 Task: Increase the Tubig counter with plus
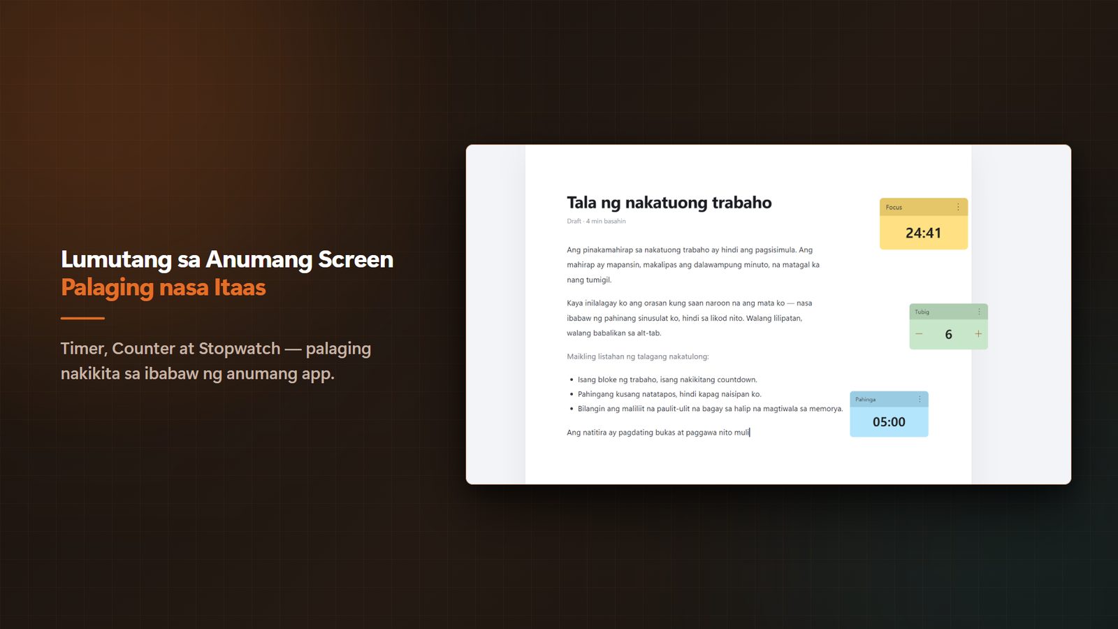click(978, 334)
